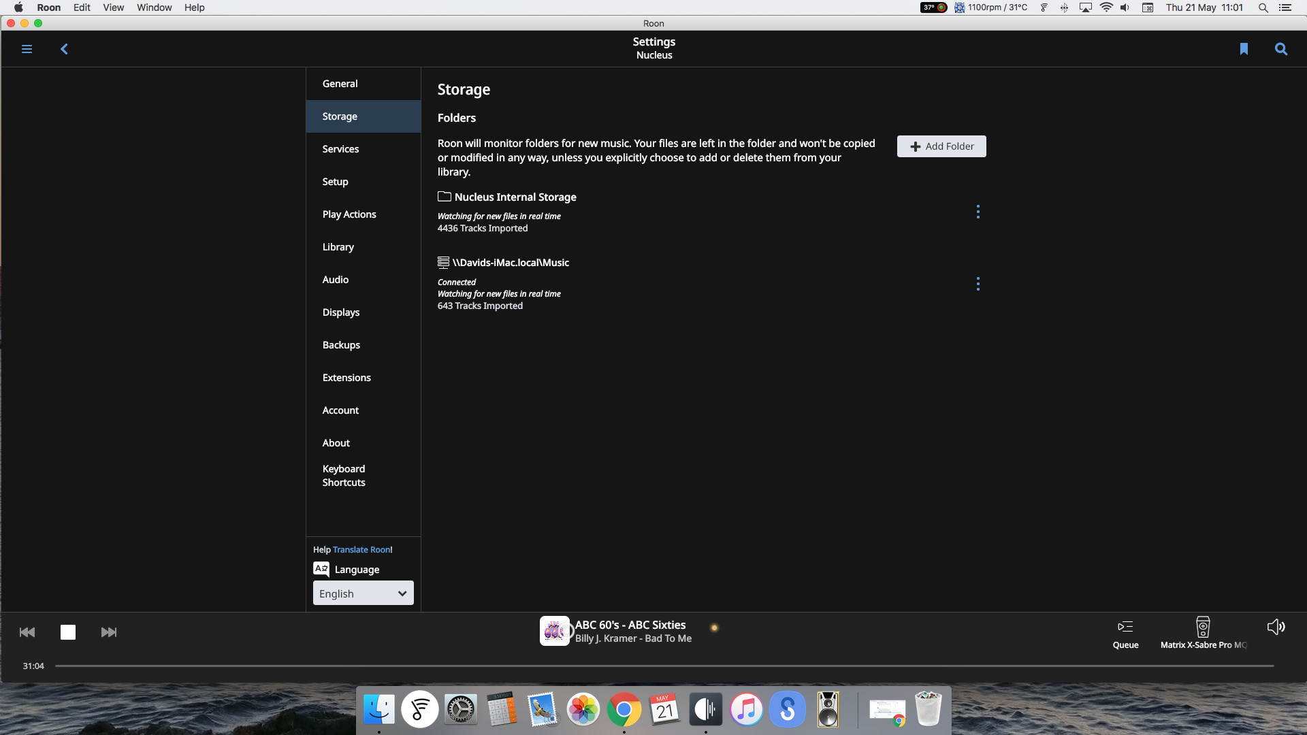Screen dimensions: 1307x735
Task: Click the Language icon
Action: point(321,569)
